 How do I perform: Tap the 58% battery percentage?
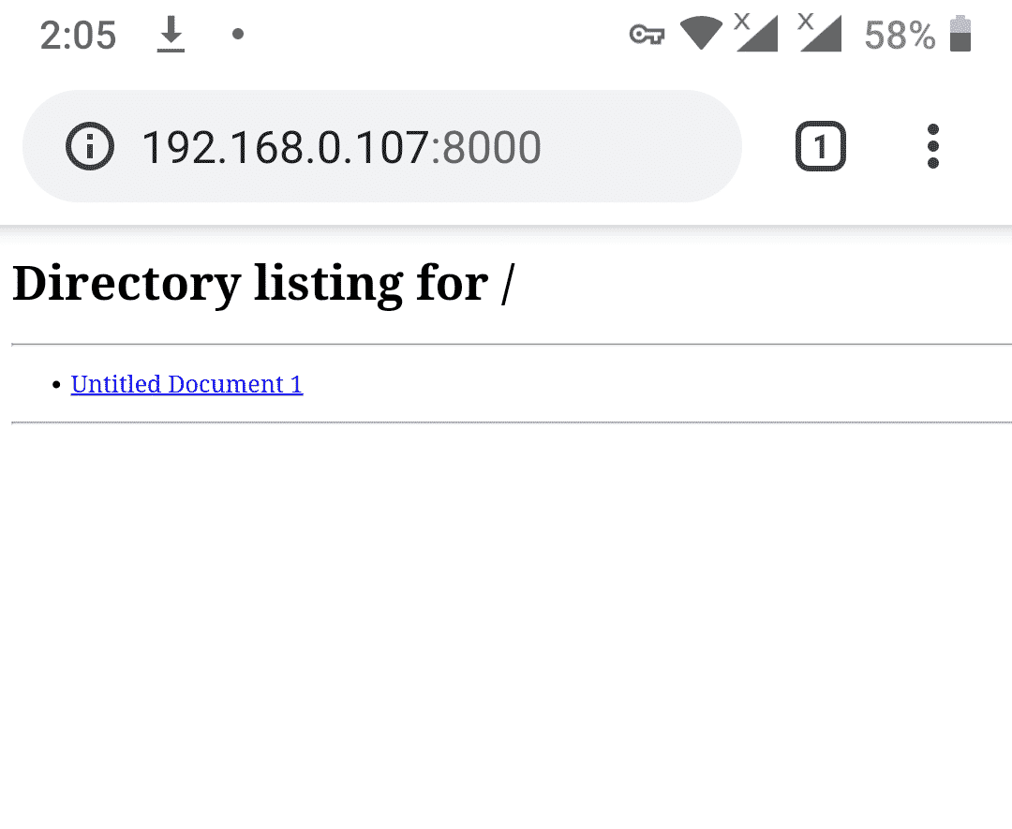900,36
